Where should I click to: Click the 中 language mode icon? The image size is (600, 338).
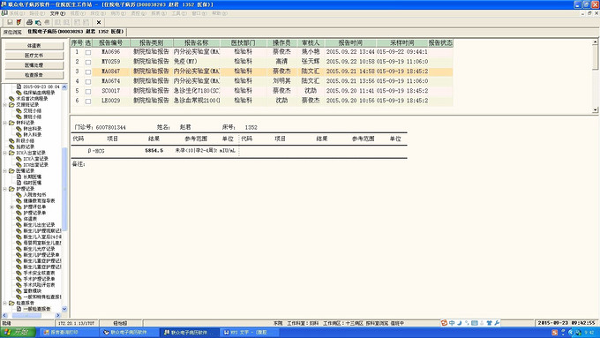[x=452, y=323]
